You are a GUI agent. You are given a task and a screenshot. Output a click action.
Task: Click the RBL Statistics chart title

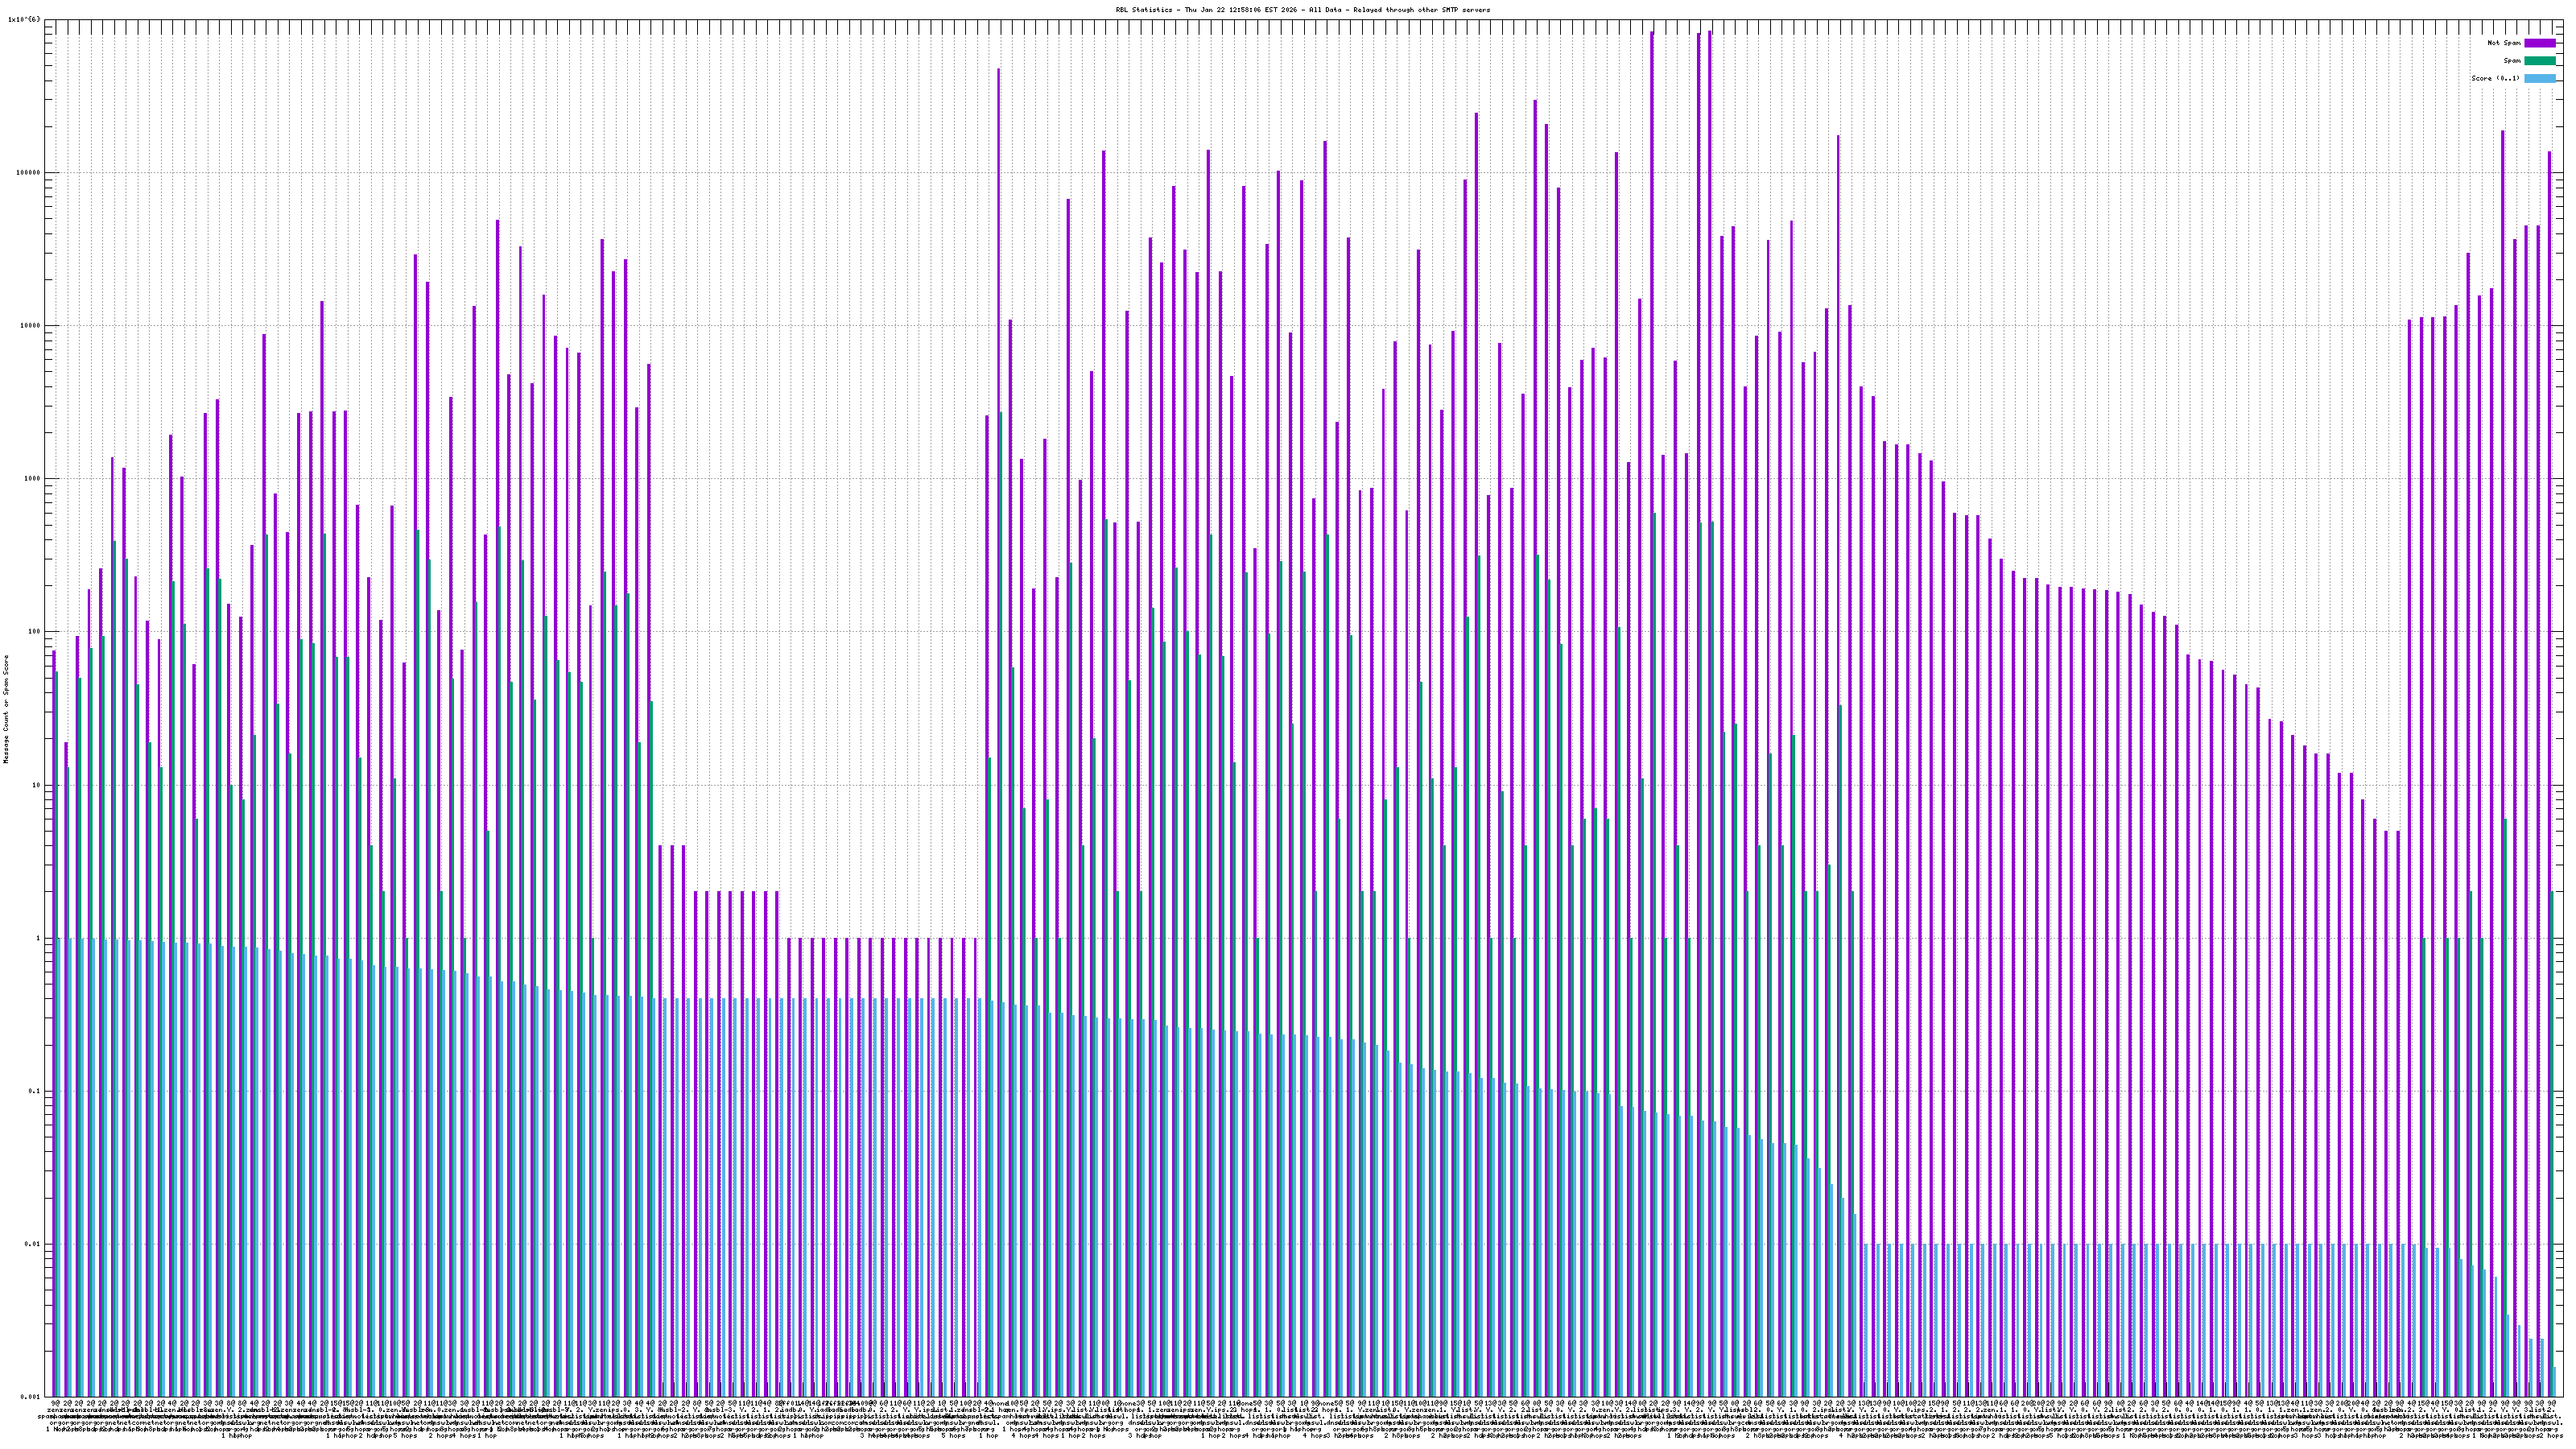click(1302, 10)
